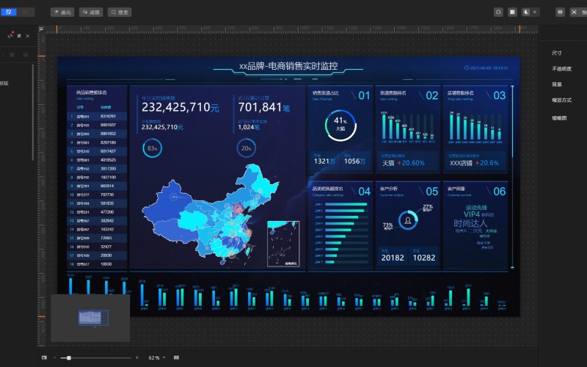This screenshot has height=367, width=587.
Task: Select the panel numbered 03 header
Action: click(x=475, y=95)
